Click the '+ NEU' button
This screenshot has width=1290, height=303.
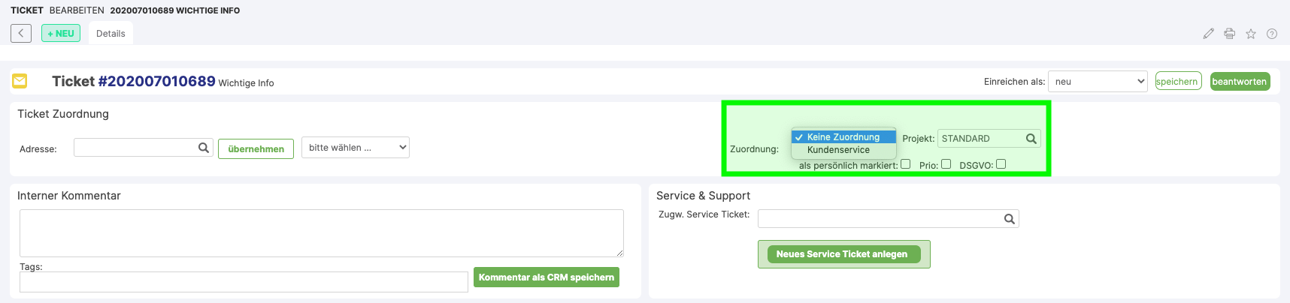pyautogui.click(x=61, y=34)
